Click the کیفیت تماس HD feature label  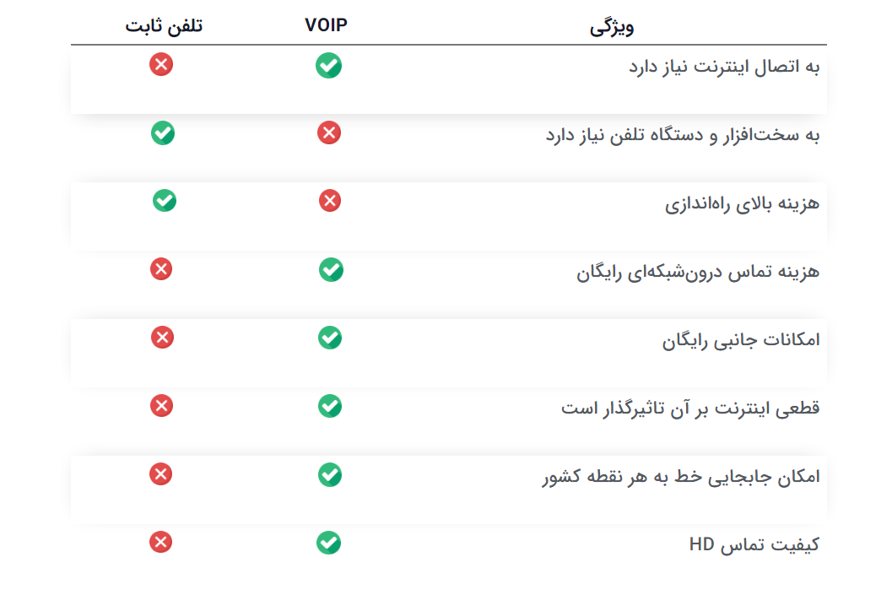tap(754, 544)
